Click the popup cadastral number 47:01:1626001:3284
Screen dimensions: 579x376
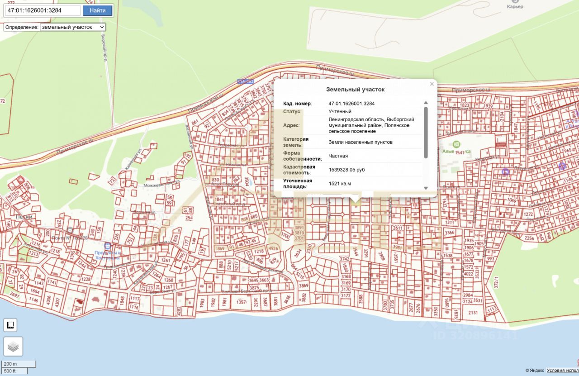tap(351, 104)
